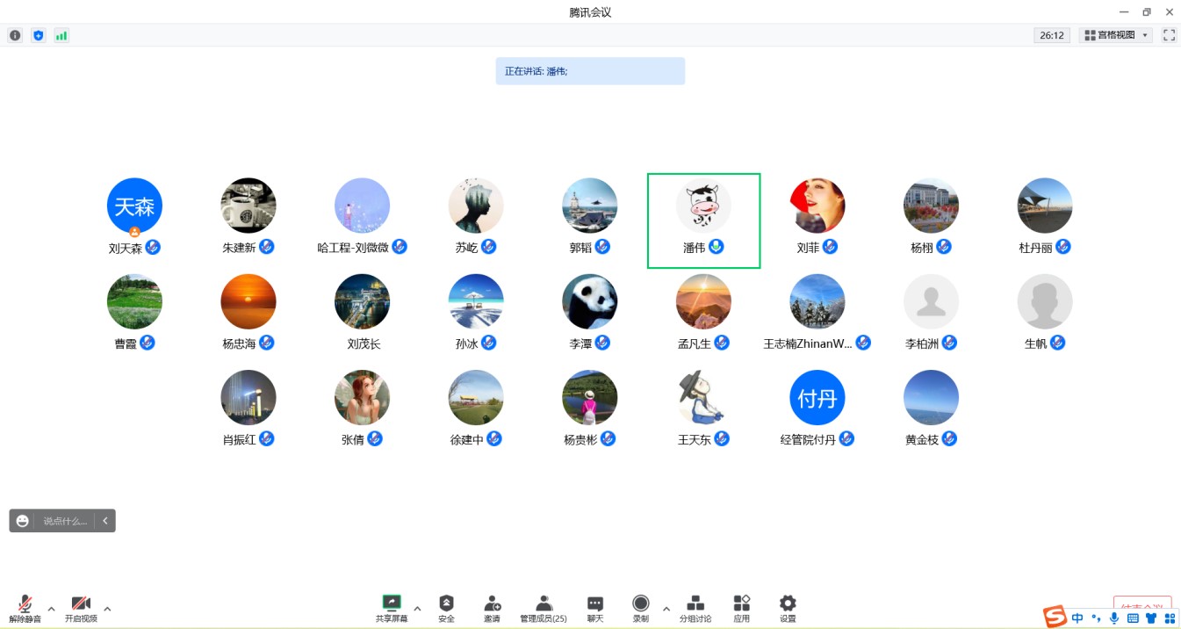Open the 宫格视图 view layout dropdown
The image size is (1181, 629).
pyautogui.click(x=1115, y=35)
